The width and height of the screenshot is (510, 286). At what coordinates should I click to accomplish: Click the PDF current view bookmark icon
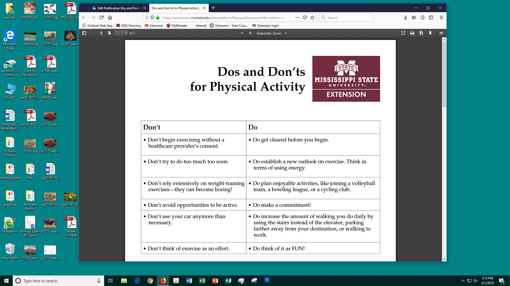(430, 33)
